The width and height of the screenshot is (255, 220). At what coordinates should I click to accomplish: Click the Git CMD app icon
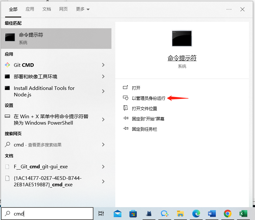click(x=7, y=65)
